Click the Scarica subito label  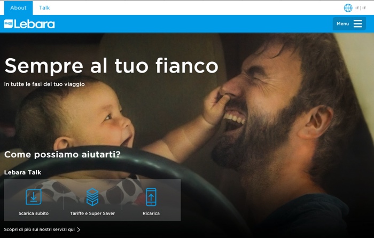click(33, 213)
